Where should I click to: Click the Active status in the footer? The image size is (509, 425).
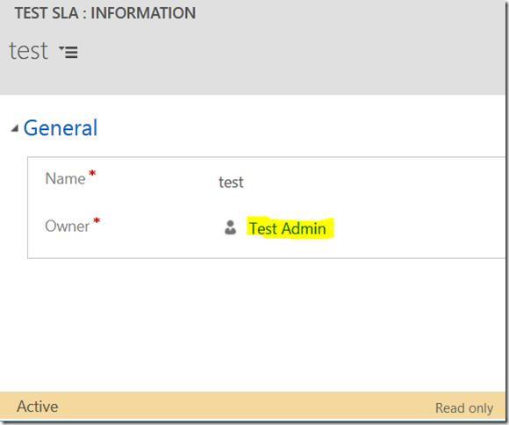coord(38,407)
